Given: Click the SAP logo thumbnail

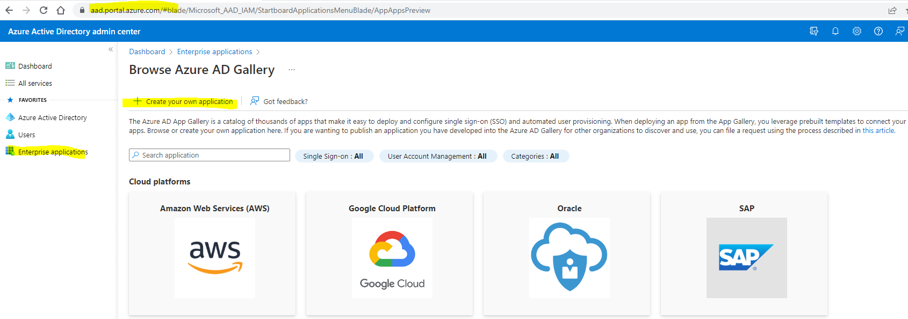Looking at the screenshot, I should (x=747, y=258).
